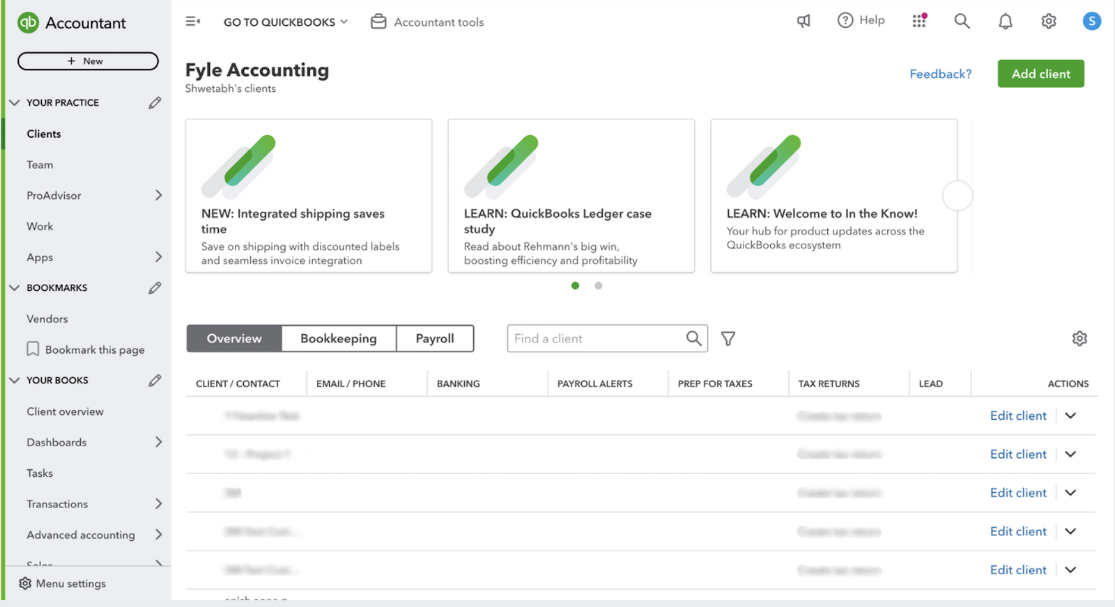Click the green Add client button
The image size is (1115, 607).
tap(1040, 74)
